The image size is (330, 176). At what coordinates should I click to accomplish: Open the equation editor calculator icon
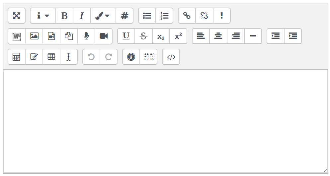[17, 57]
